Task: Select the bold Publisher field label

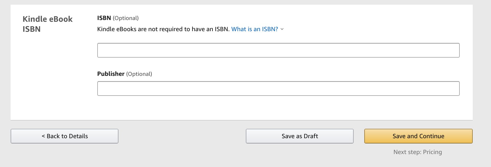Action: pyautogui.click(x=111, y=74)
